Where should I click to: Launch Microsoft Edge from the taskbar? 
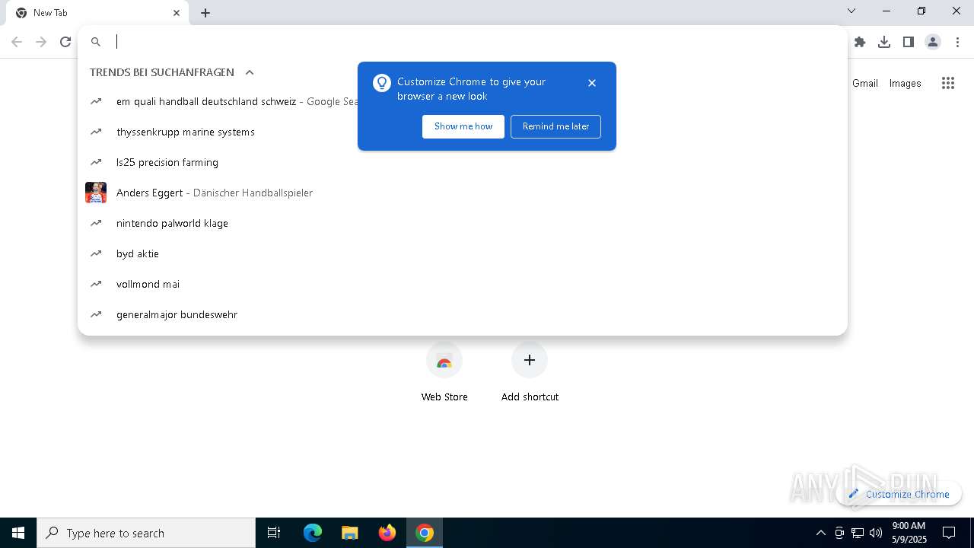click(313, 533)
